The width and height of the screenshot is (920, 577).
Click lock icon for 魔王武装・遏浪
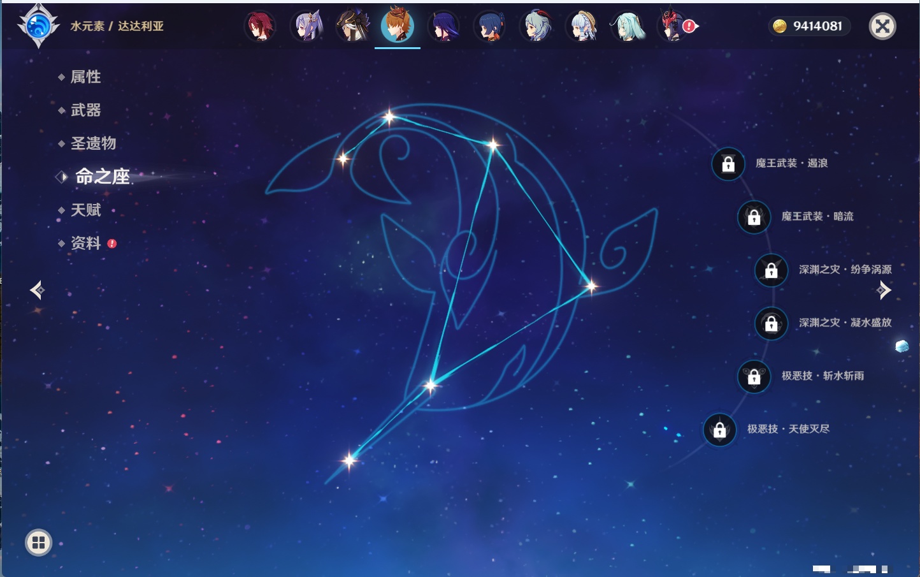728,164
